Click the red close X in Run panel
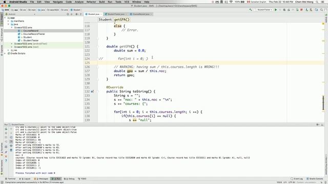 (x=6, y=156)
